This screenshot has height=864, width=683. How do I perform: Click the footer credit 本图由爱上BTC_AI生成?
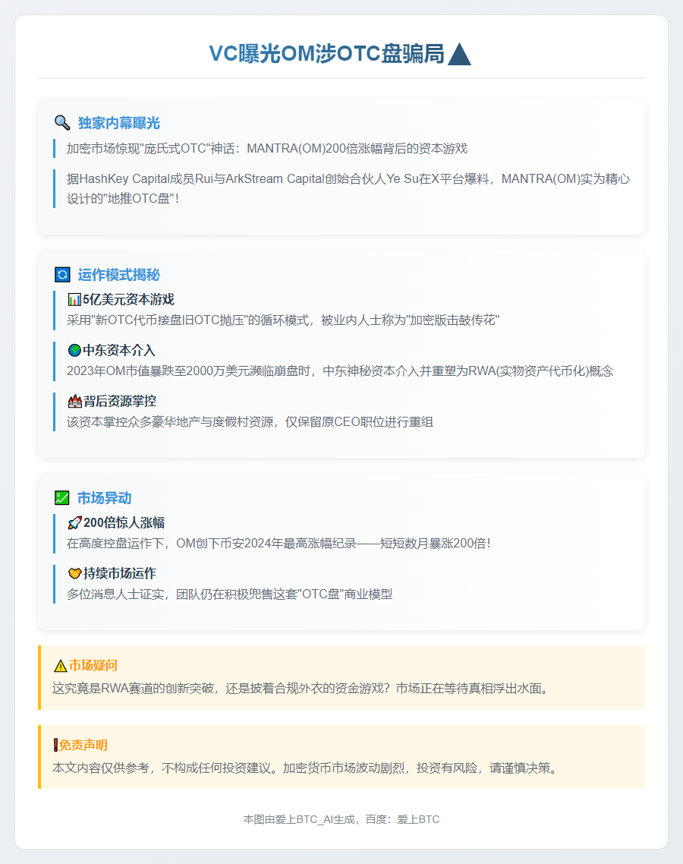341,819
